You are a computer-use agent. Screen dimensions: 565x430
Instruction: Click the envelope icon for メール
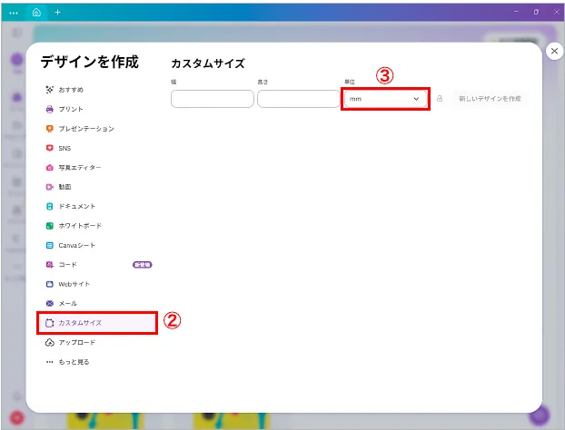point(50,303)
